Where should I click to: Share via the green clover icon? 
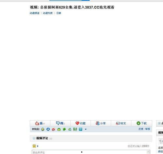tap(64, 129)
